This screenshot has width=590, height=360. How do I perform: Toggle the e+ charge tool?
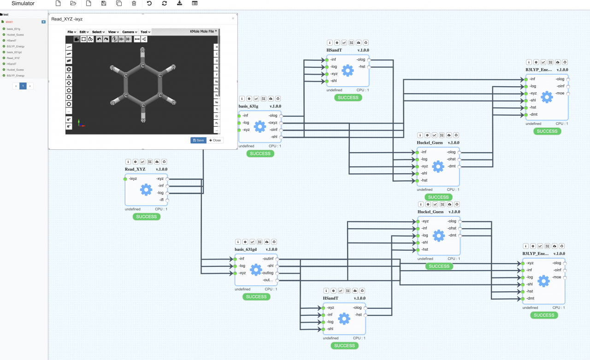(x=69, y=119)
